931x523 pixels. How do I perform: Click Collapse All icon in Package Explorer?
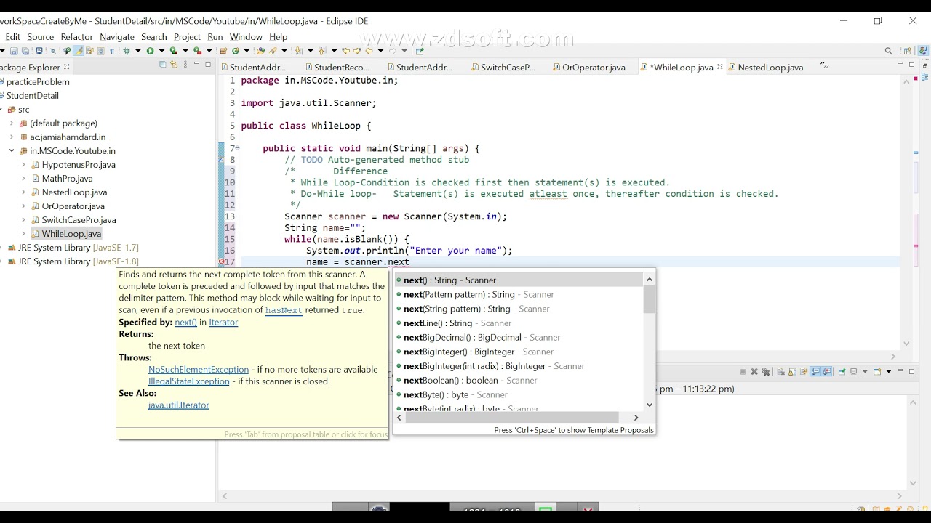point(163,65)
